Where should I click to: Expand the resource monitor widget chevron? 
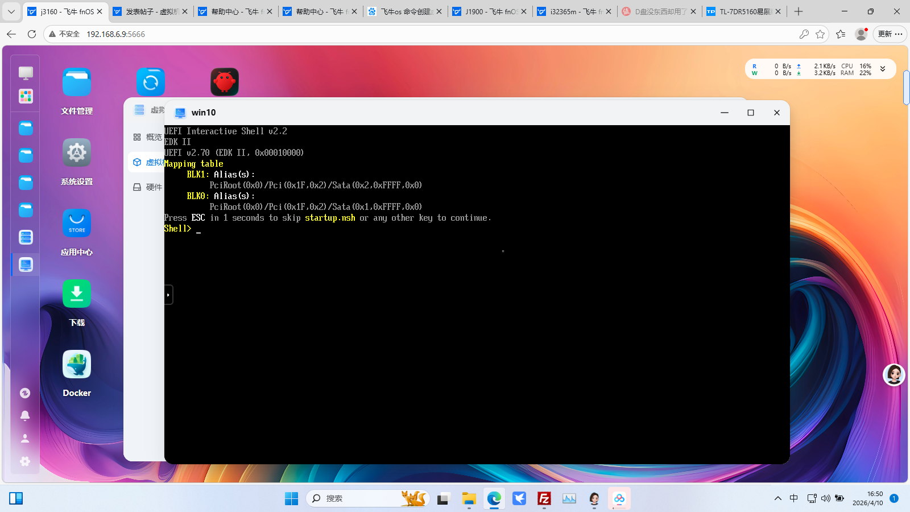click(x=883, y=69)
